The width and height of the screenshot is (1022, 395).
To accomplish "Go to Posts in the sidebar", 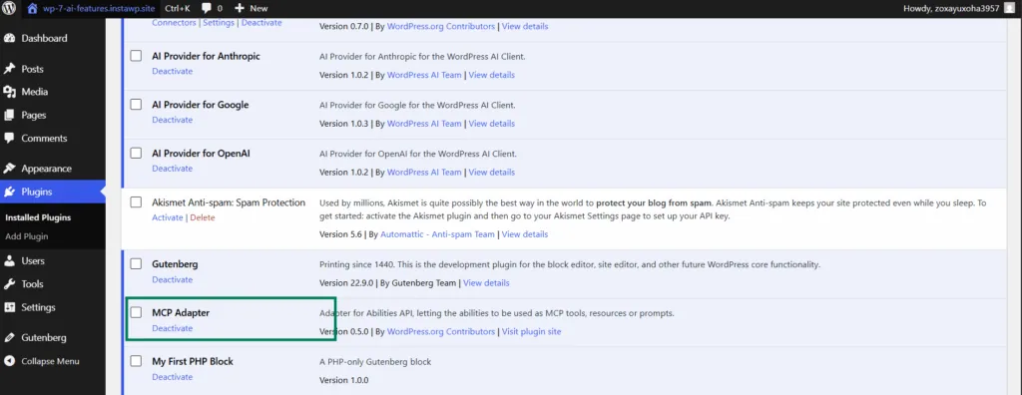I will [33, 69].
